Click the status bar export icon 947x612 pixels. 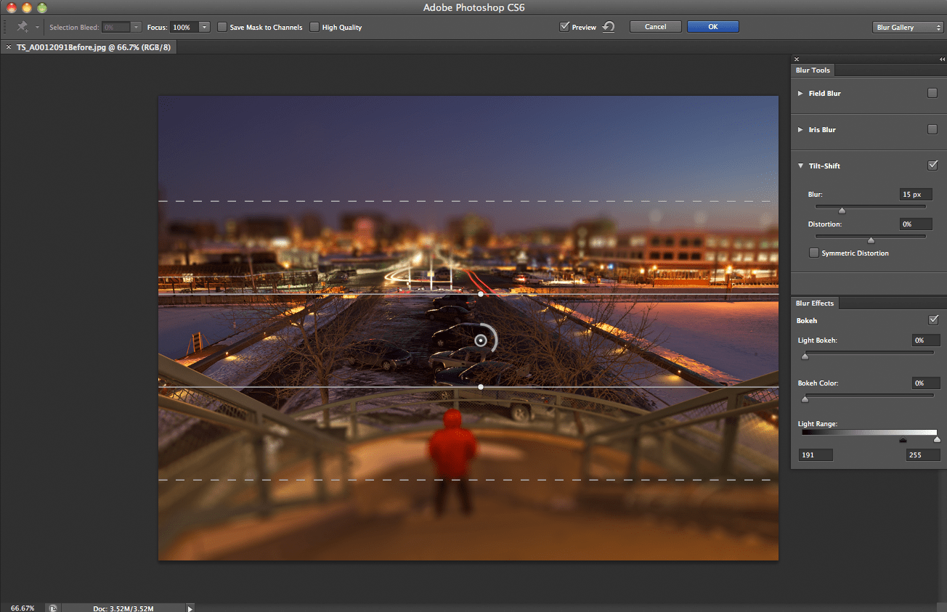(53, 608)
